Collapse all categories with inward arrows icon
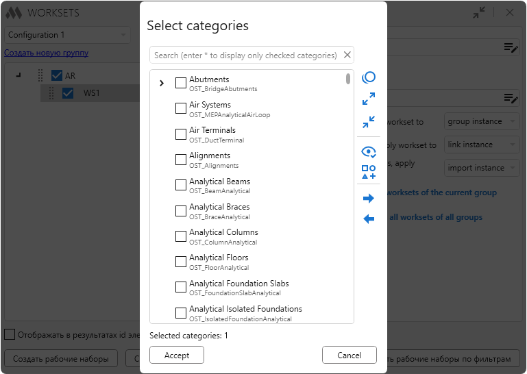The height and width of the screenshot is (374, 527). pos(369,122)
